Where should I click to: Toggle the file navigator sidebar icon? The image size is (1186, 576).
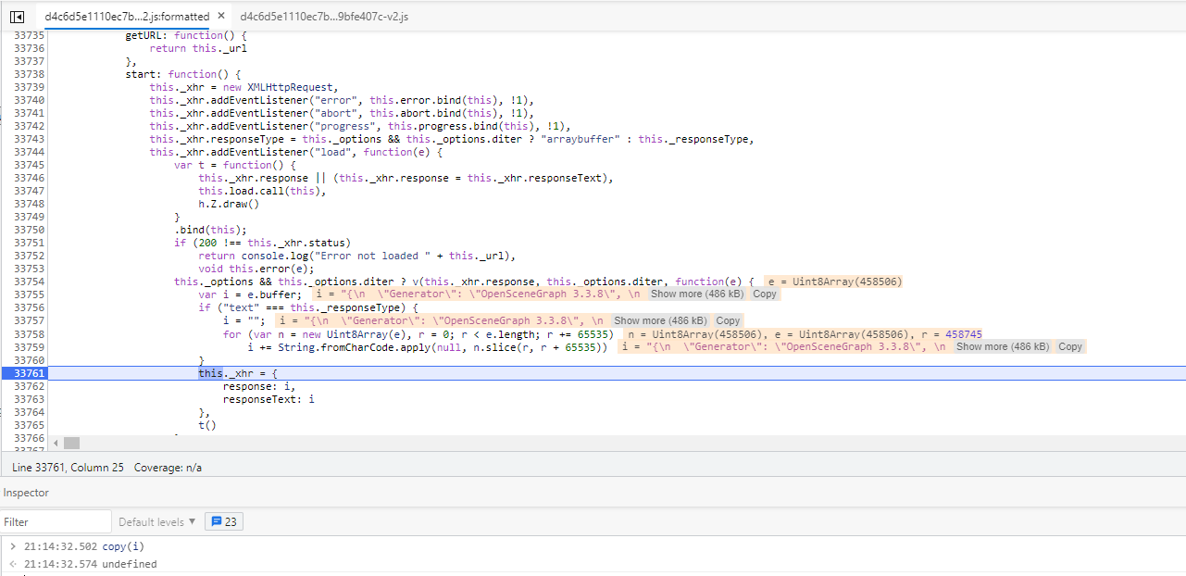click(x=17, y=17)
